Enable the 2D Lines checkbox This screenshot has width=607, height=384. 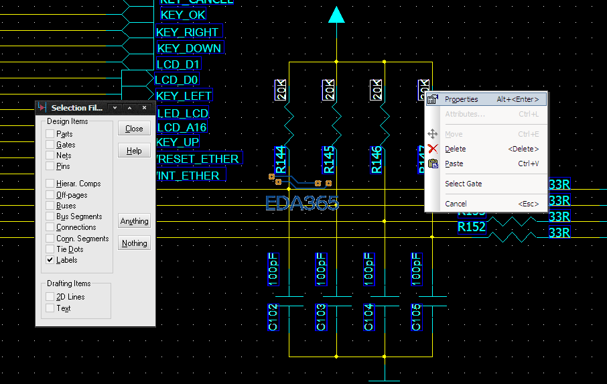click(50, 296)
